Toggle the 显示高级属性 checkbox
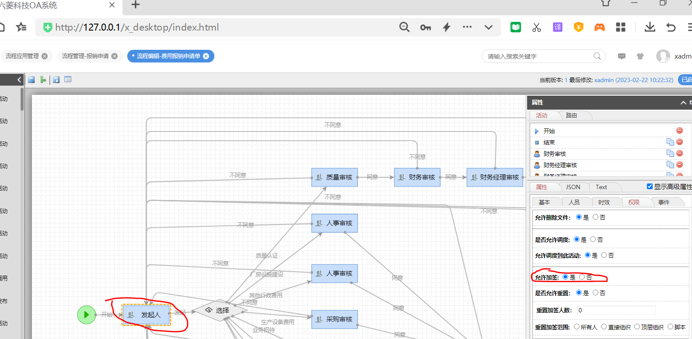Viewport: 692px width, 339px height. coord(650,187)
